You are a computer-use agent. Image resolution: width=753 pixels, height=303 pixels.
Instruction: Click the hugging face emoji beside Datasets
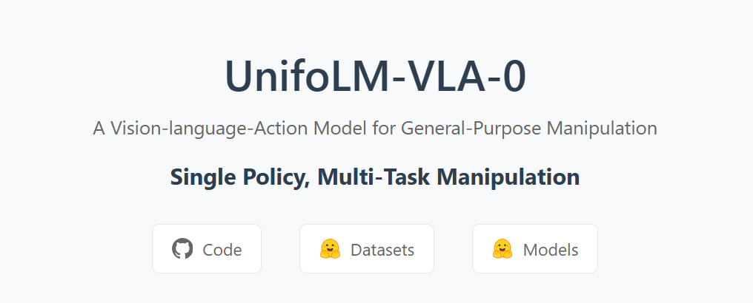click(330, 249)
